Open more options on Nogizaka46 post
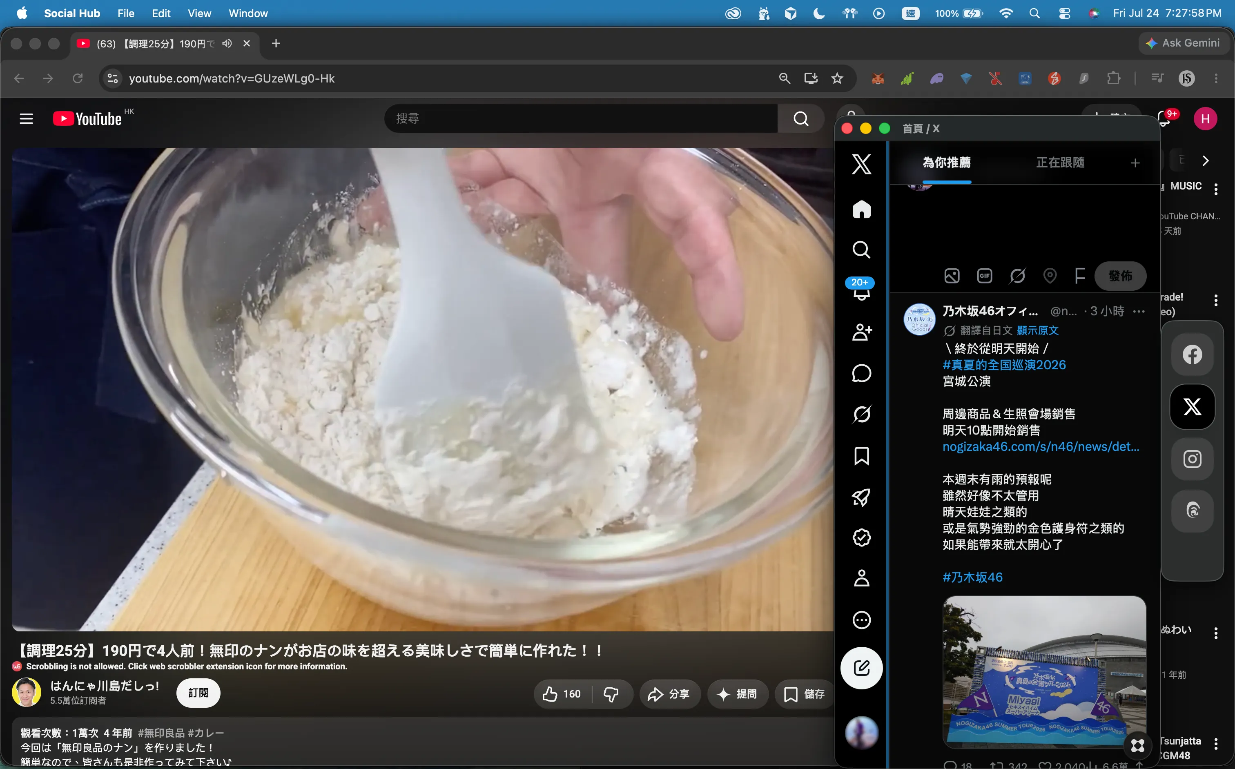Screen dimensions: 1235x769 click(x=1139, y=311)
